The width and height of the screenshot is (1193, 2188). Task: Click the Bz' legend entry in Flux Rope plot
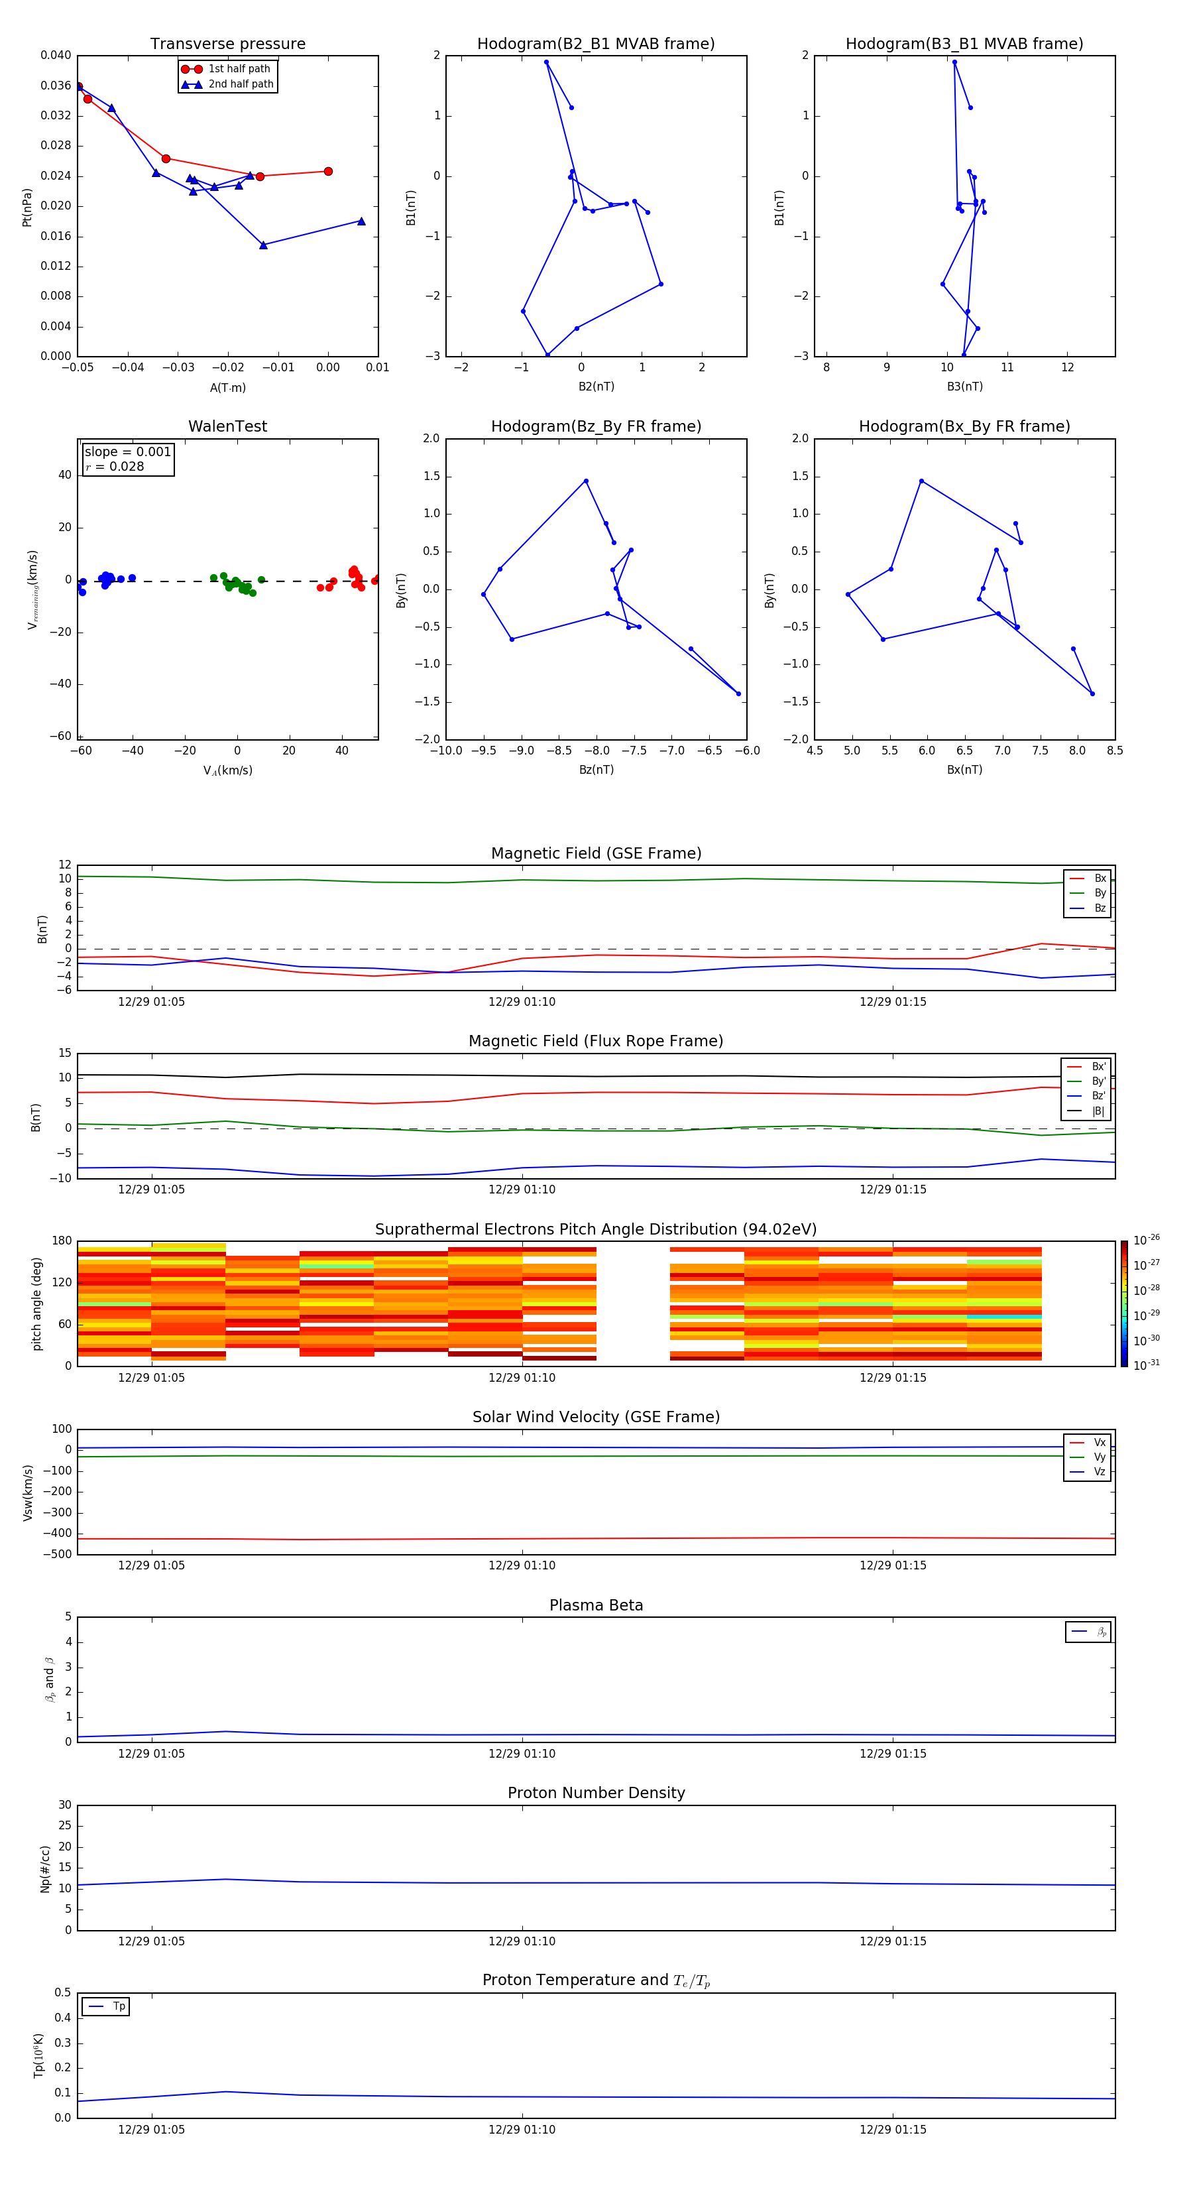click(1087, 1096)
